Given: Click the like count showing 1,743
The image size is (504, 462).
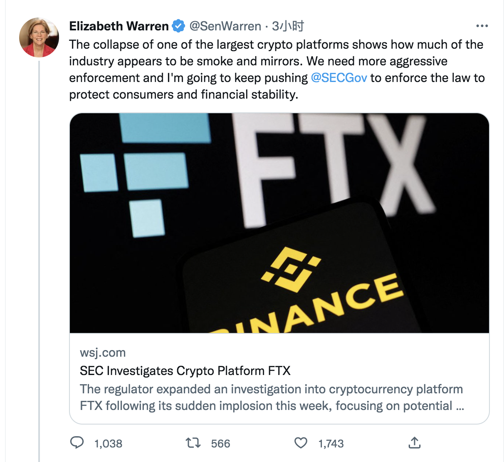Looking at the screenshot, I should pos(331,443).
